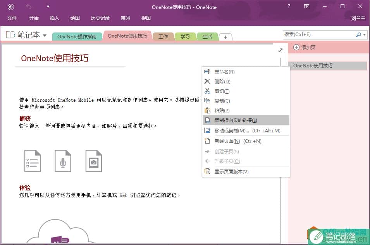Open the 绘图 ribbon tab

click(75, 18)
